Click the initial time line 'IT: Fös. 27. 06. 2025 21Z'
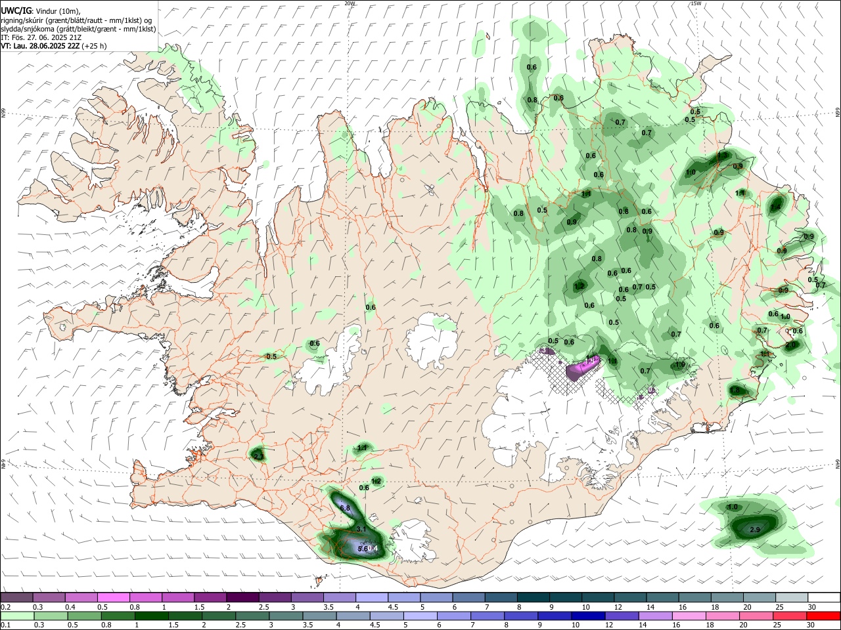This screenshot has height=630, width=841. pos(41,37)
